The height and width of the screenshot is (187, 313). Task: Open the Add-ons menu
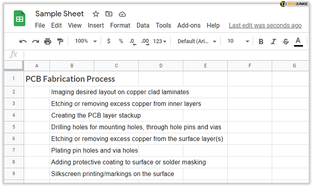pyautogui.click(x=189, y=25)
